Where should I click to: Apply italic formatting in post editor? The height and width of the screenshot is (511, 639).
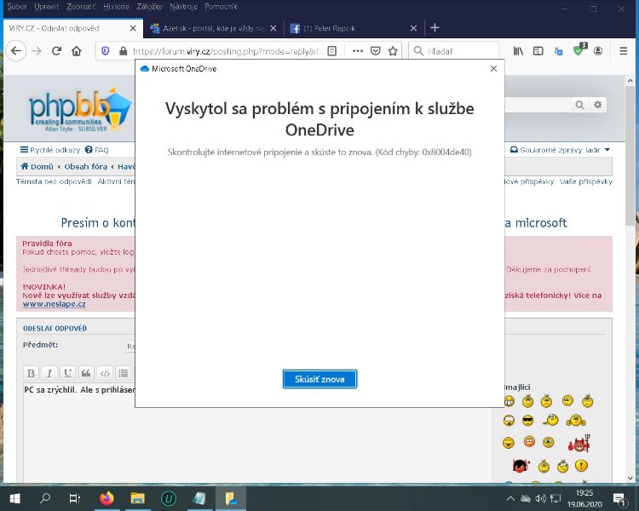click(49, 373)
